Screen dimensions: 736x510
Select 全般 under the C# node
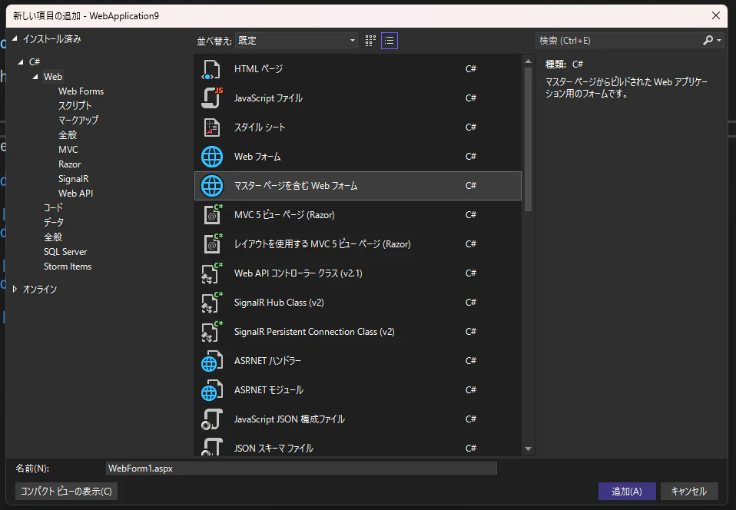(52, 237)
